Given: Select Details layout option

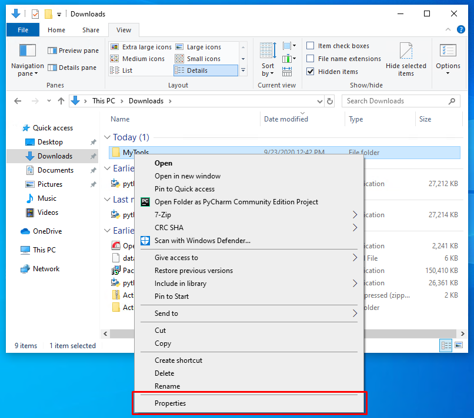Looking at the screenshot, I should point(206,70).
